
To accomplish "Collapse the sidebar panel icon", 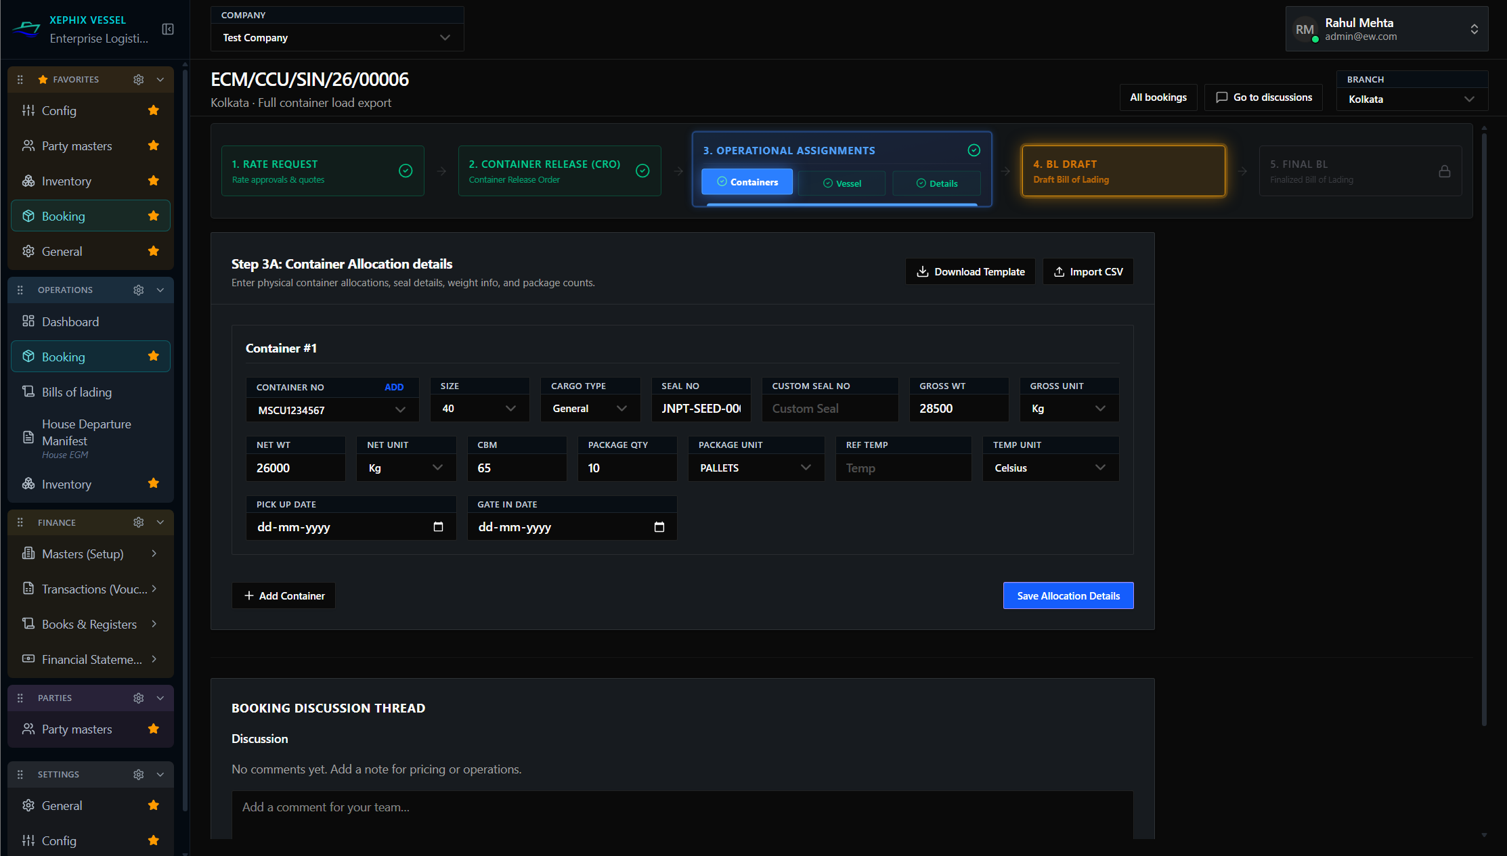I will tap(168, 29).
